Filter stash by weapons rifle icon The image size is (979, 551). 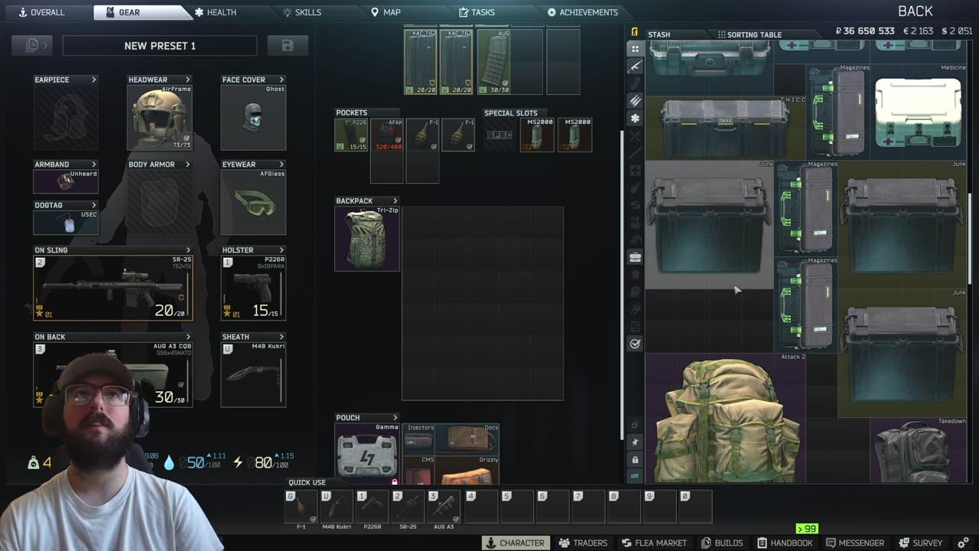[635, 67]
